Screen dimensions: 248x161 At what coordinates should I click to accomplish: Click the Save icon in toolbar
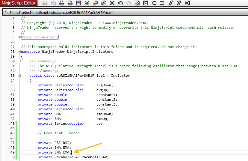[x=45, y=3]
